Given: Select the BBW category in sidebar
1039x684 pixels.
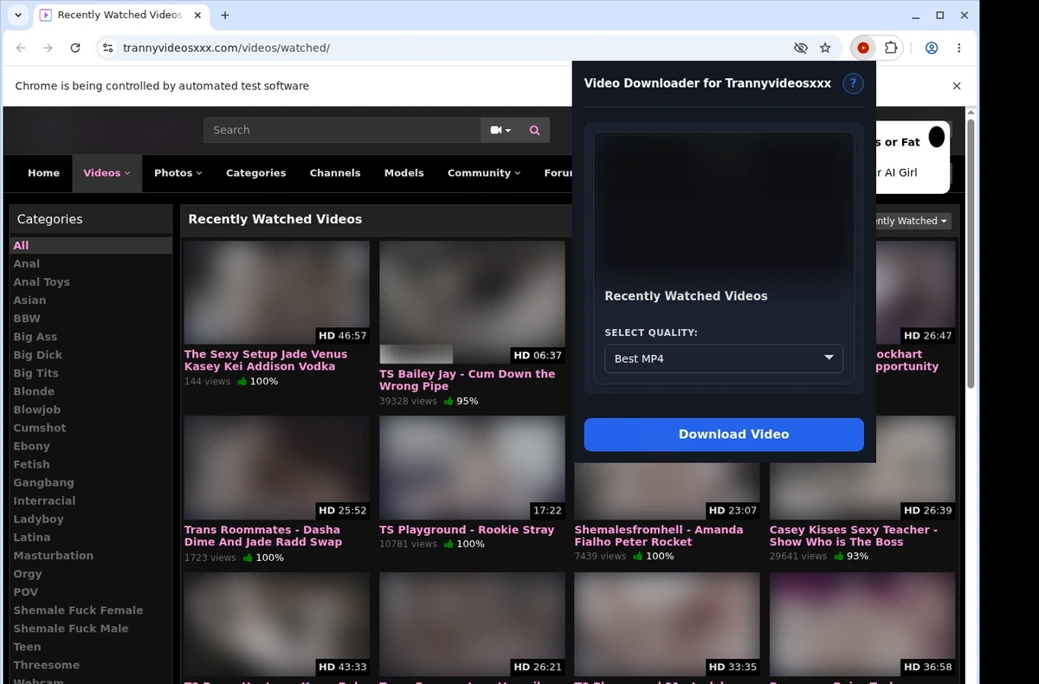Looking at the screenshot, I should point(27,319).
